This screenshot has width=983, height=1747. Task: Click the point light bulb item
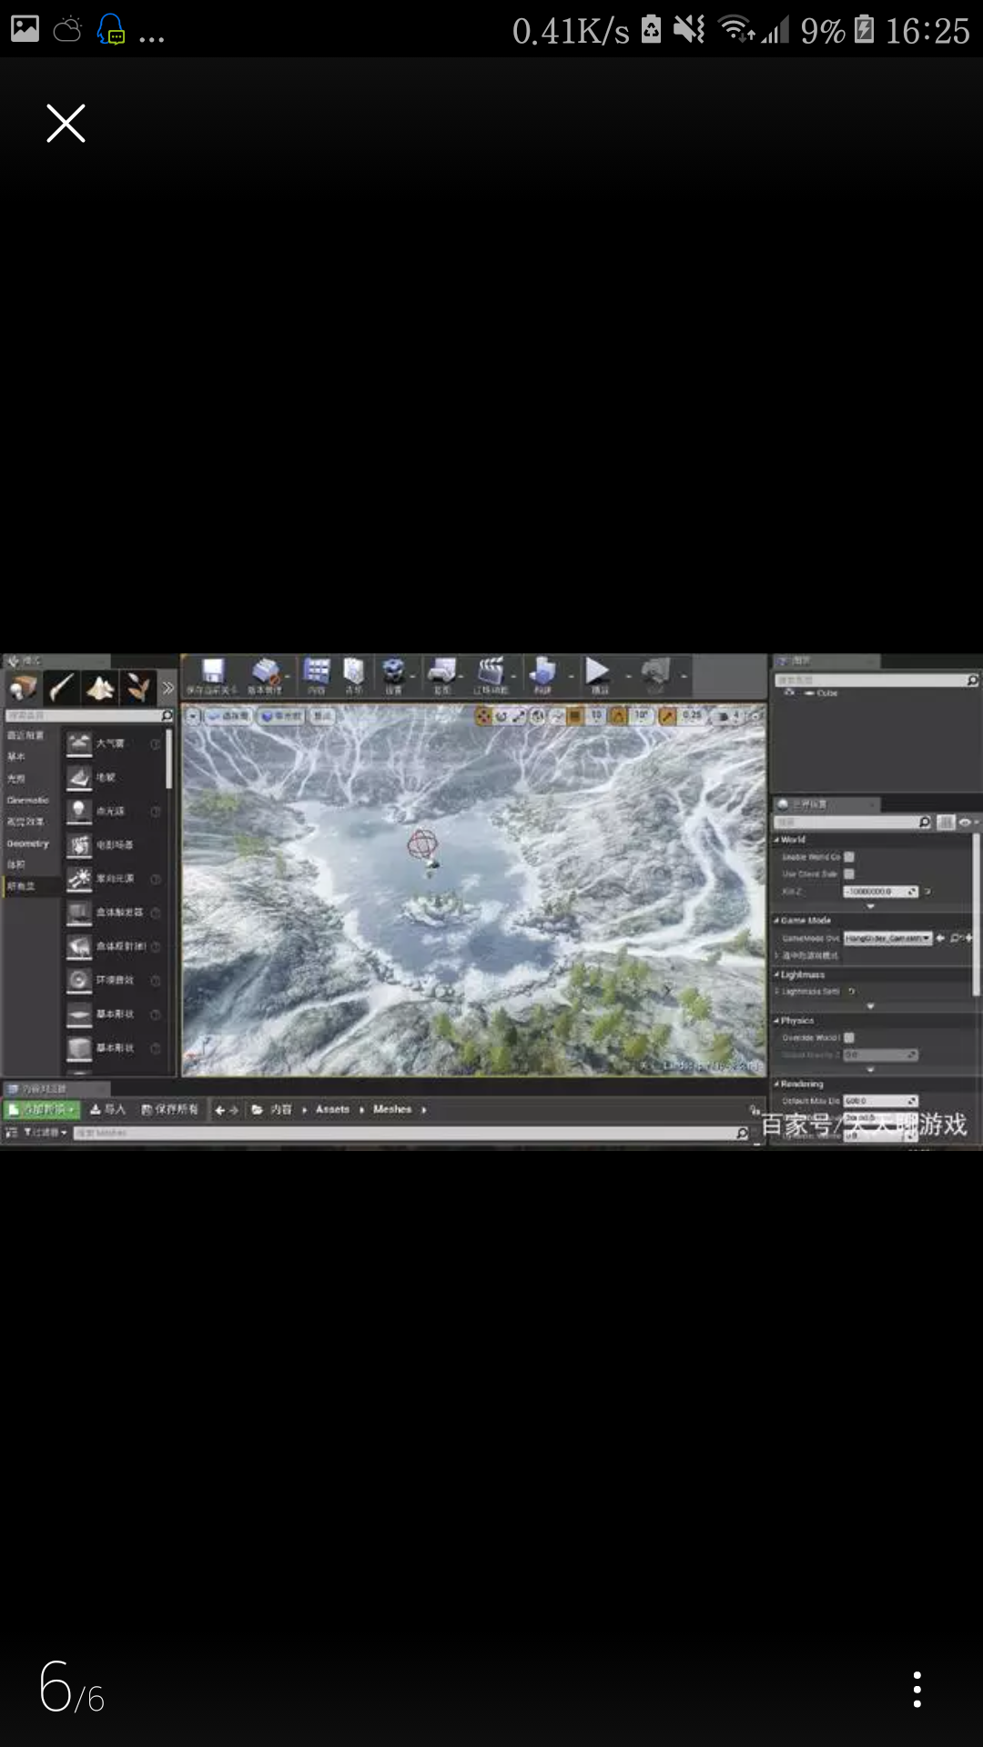(x=80, y=811)
